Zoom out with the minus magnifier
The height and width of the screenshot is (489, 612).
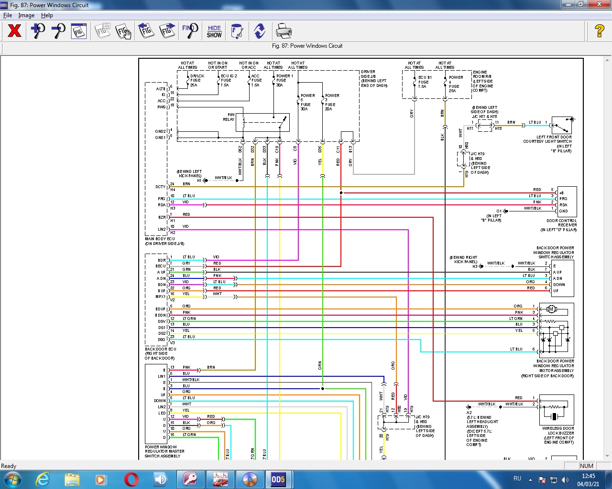tap(58, 31)
